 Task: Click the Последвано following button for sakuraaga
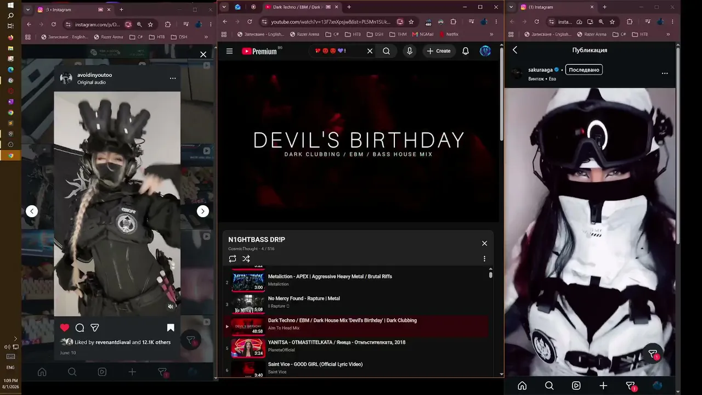584,70
